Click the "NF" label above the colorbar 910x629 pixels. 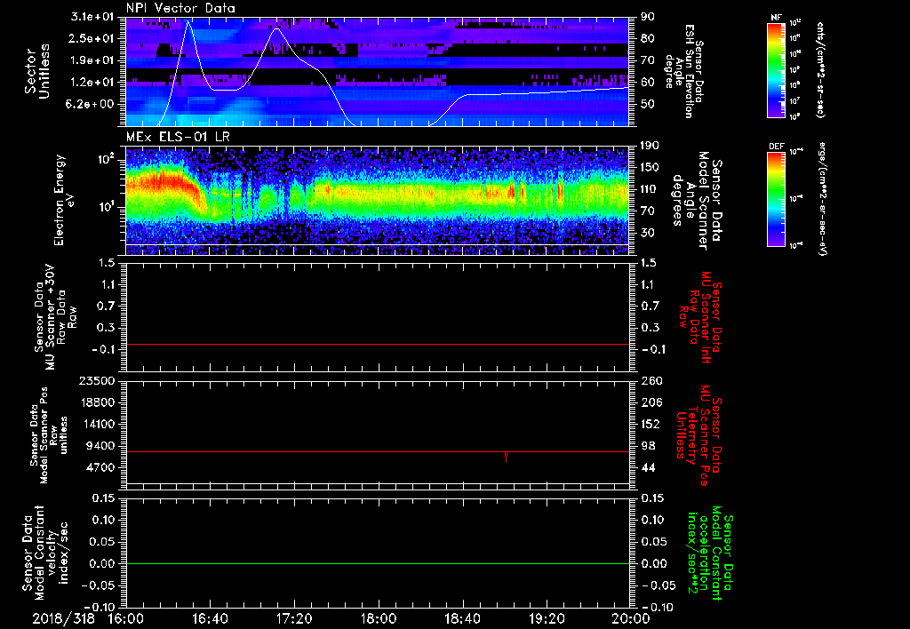pos(776,18)
